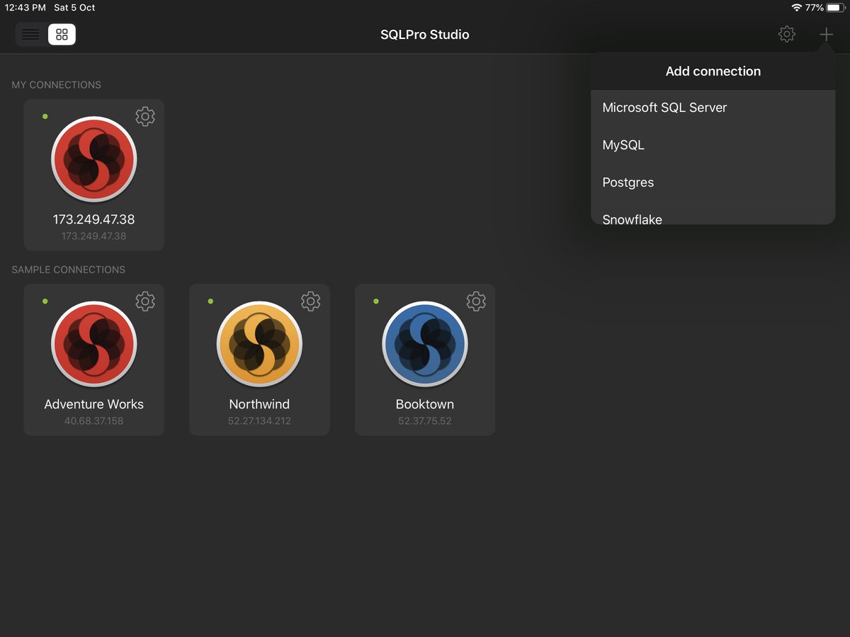This screenshot has width=850, height=637.
Task: Choose Postgres connection type
Action: (713, 183)
